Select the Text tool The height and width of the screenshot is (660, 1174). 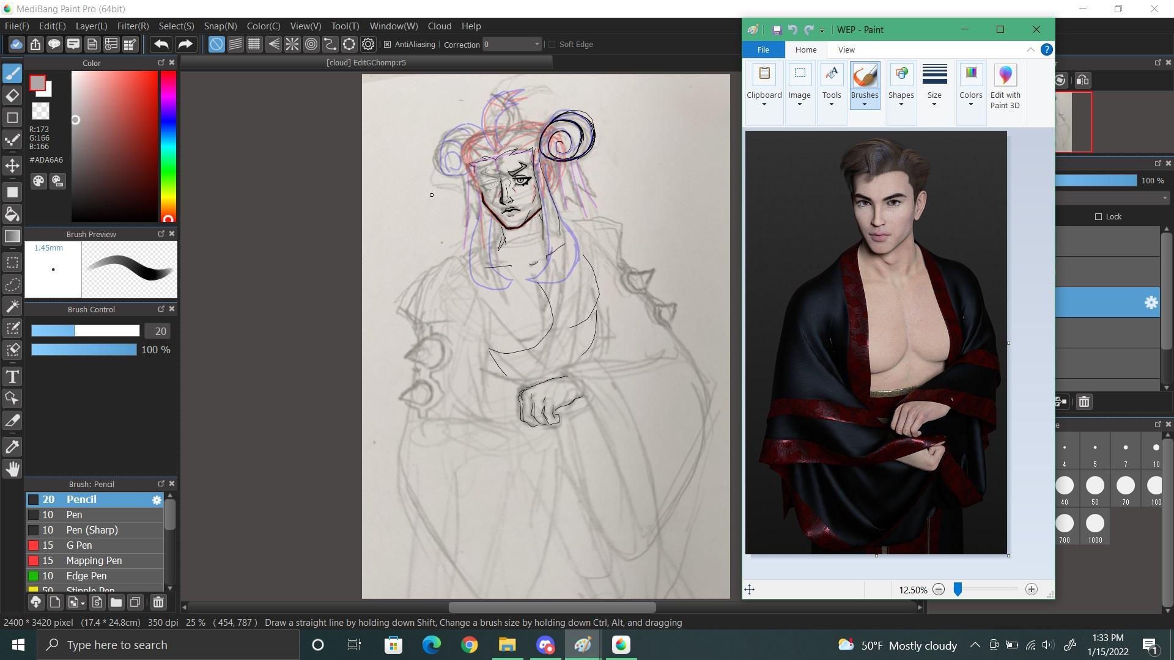tap(12, 376)
